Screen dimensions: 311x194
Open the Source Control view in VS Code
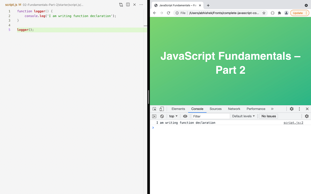(121, 4)
